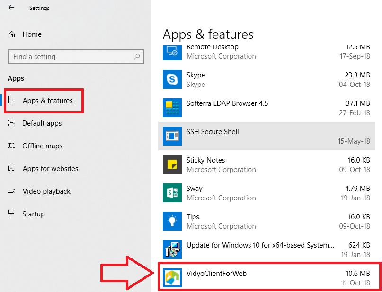Click Microsoft Corporation under Tips
The height and width of the screenshot is (292, 382).
tap(221, 226)
